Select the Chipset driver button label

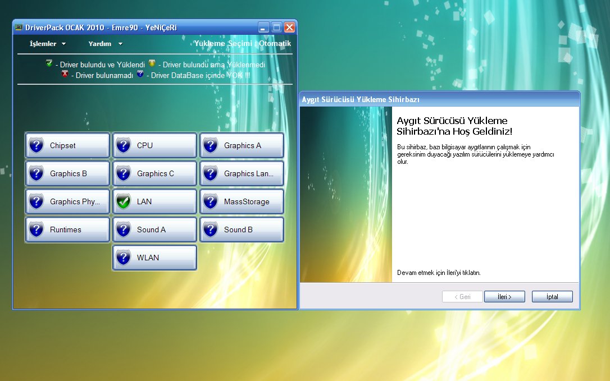click(x=63, y=145)
